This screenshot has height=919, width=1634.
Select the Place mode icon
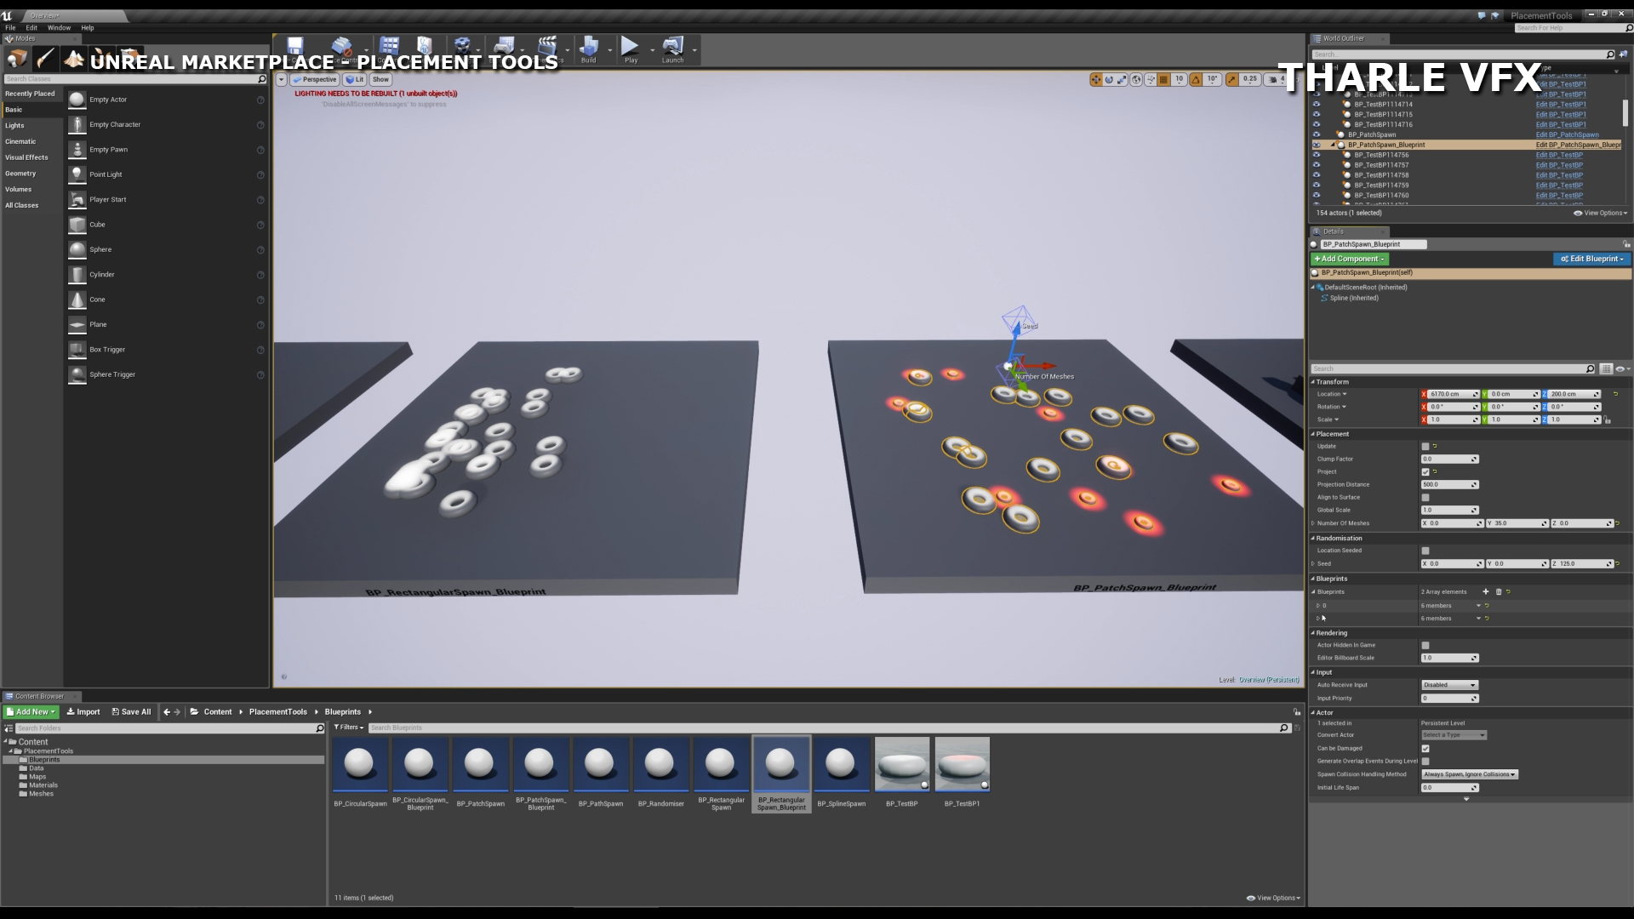tap(17, 58)
